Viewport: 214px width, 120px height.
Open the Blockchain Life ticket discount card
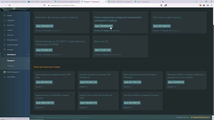(98, 101)
